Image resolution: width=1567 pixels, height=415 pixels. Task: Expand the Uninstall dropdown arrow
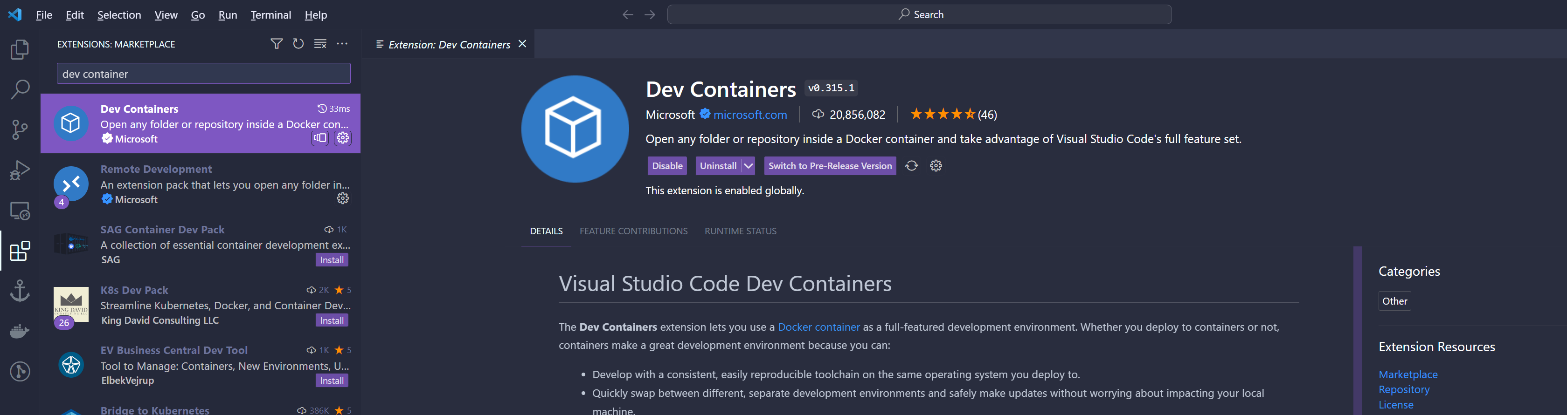click(748, 166)
